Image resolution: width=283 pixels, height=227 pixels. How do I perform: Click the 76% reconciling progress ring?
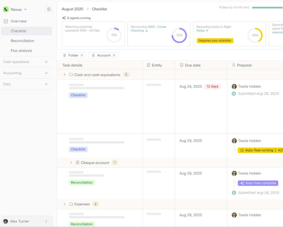coord(179,35)
